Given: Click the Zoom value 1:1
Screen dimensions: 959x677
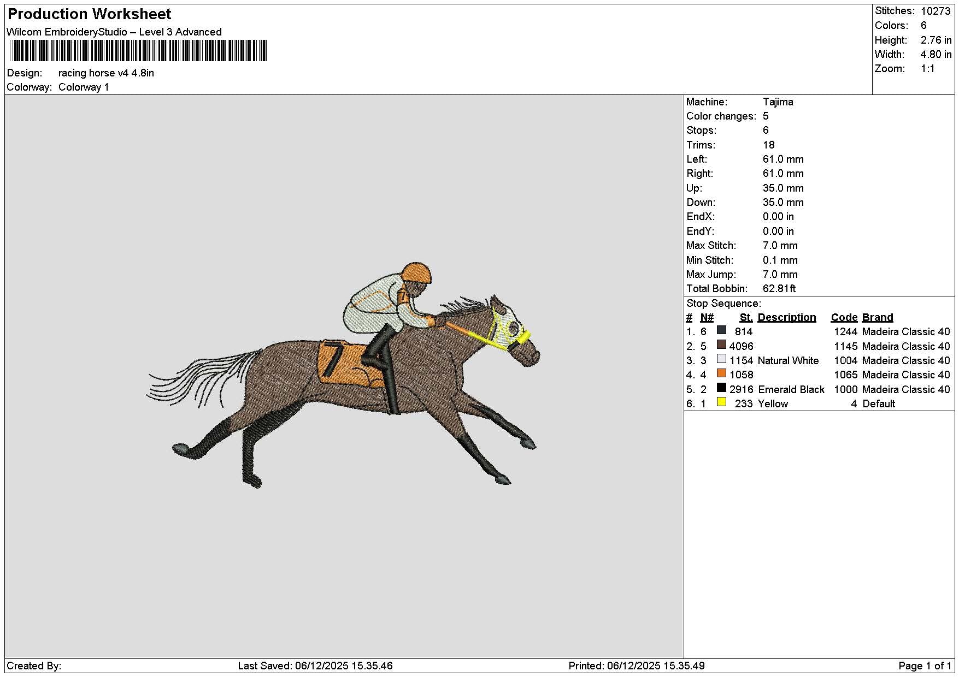Looking at the screenshot, I should pyautogui.click(x=928, y=68).
